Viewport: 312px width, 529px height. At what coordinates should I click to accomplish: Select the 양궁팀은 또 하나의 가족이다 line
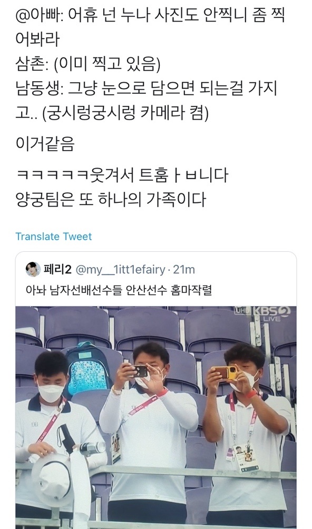coord(111,199)
